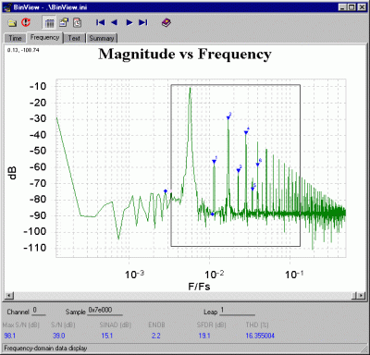Click the SFDR value 19.1

pos(204,336)
